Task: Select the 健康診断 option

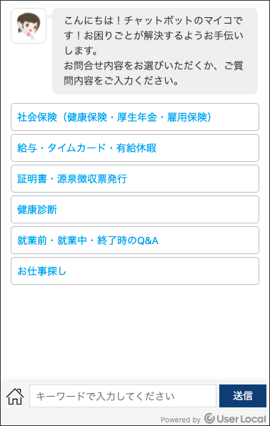Action: [x=135, y=210]
